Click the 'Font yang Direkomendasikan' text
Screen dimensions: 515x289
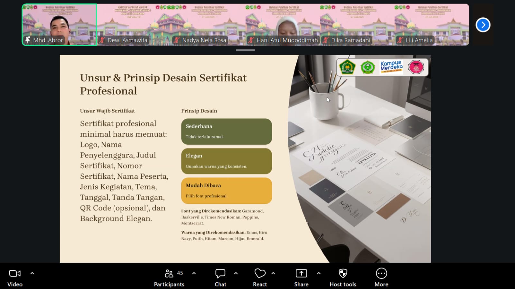(x=211, y=211)
